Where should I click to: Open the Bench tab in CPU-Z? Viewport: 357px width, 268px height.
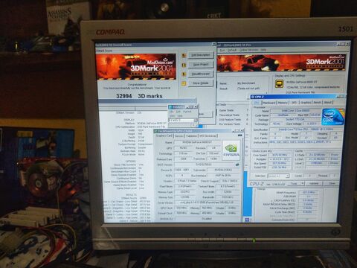coord(318,103)
